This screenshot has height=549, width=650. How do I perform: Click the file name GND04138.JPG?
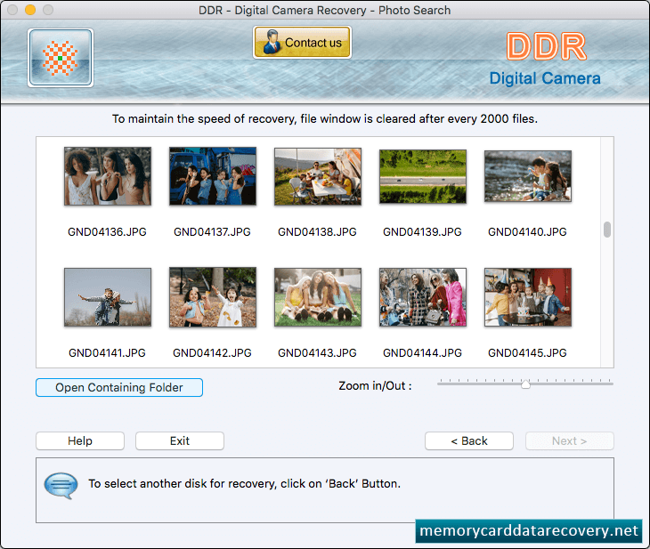point(317,232)
